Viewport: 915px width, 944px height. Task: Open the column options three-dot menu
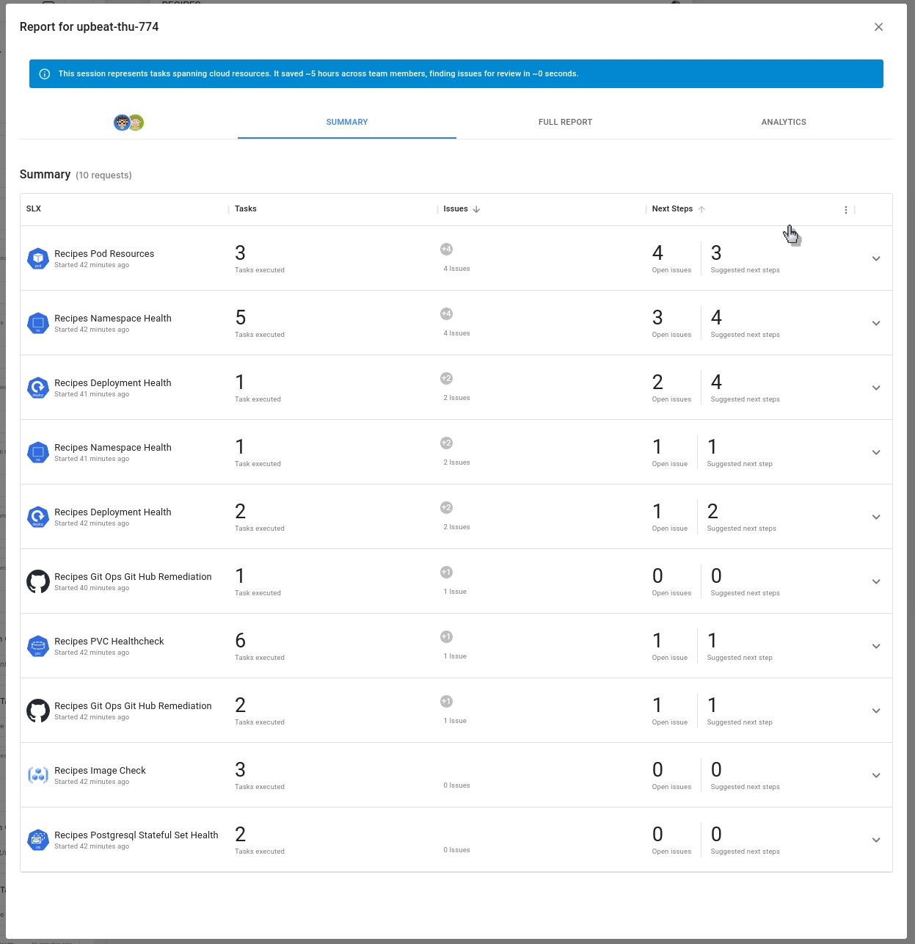[846, 210]
